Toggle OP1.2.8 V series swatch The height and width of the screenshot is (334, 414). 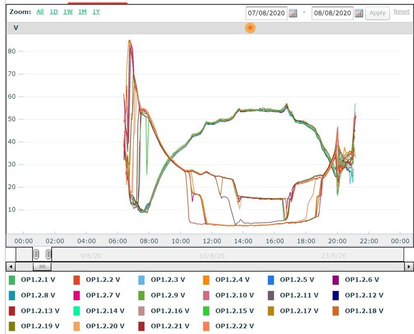coord(12,296)
